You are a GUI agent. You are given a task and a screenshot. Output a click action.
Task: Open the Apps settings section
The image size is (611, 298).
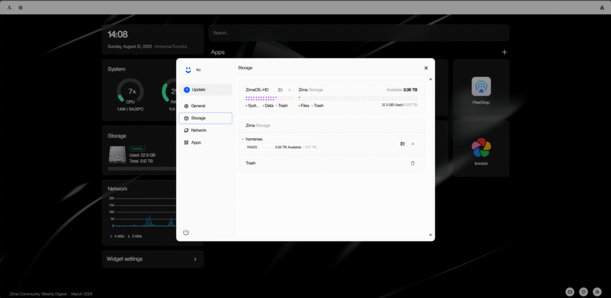[205, 142]
